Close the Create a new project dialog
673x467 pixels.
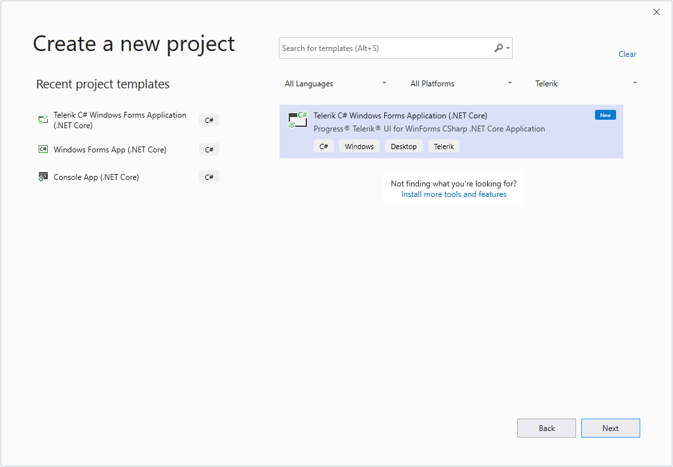[656, 12]
